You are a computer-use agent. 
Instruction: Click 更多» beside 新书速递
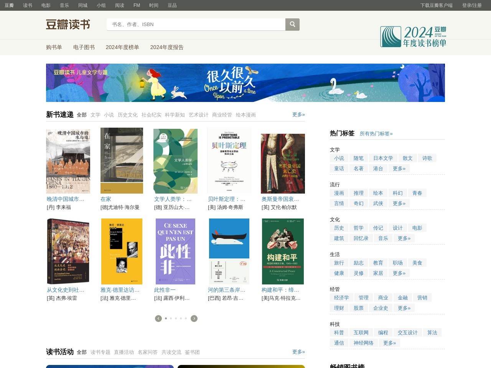tap(298, 115)
